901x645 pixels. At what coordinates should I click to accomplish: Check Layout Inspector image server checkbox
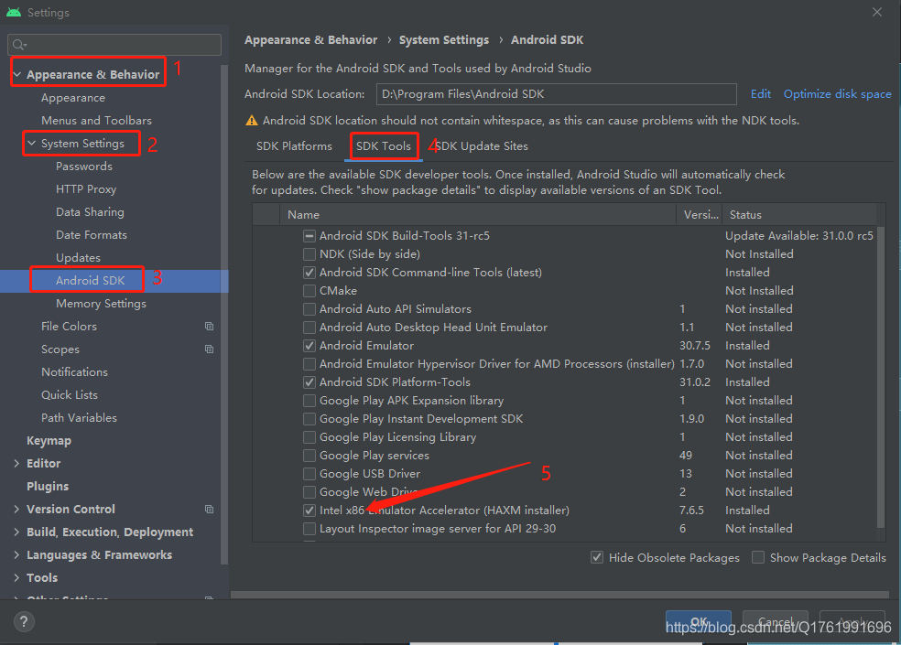coord(309,529)
